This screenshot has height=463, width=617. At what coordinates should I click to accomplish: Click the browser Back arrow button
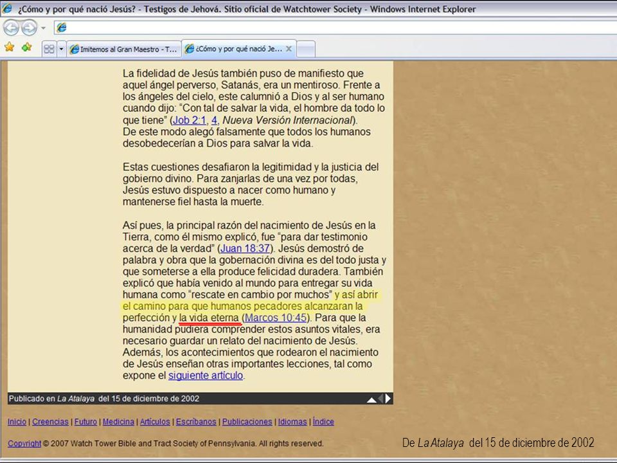tap(11, 28)
